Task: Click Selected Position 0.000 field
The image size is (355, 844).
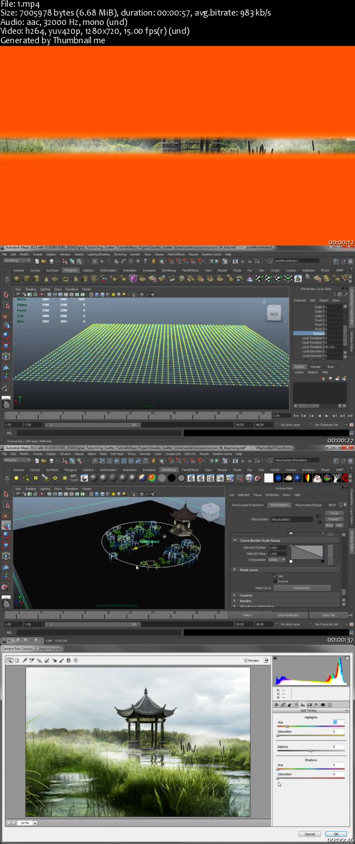Action: [x=277, y=548]
